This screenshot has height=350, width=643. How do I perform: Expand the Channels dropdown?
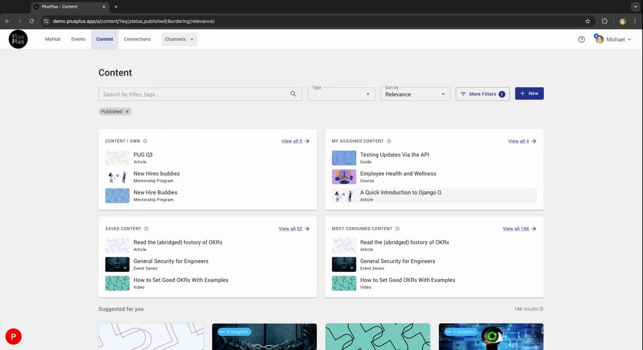179,39
